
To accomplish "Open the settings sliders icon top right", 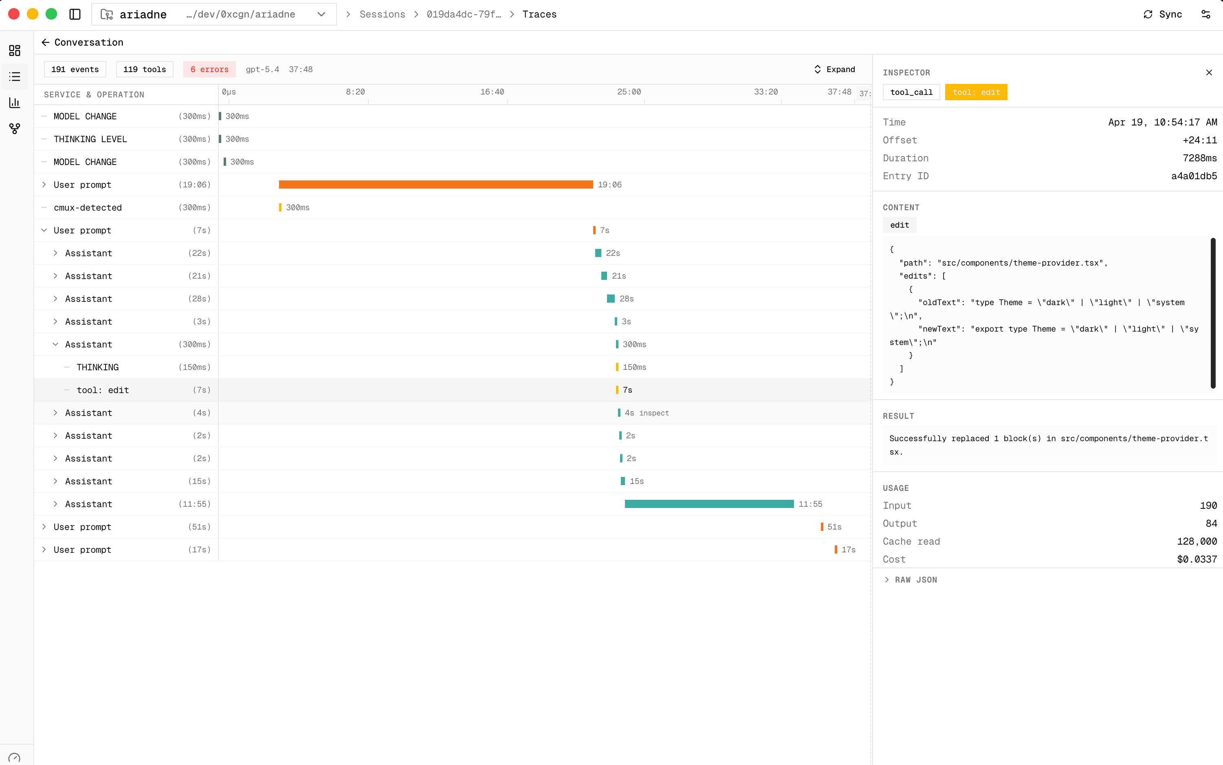I will pos(1206,14).
